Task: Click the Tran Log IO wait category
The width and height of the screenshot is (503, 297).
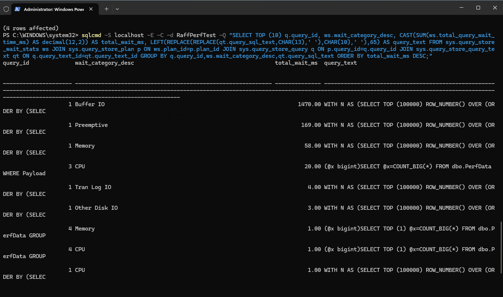Action: 93,187
